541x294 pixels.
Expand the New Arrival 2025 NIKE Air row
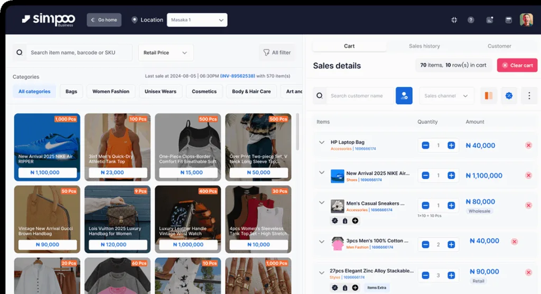pos(322,172)
